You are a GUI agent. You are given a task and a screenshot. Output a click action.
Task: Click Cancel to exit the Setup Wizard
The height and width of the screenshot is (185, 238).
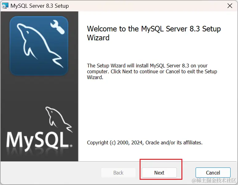click(213, 173)
